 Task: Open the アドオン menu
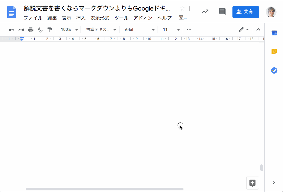click(143, 18)
